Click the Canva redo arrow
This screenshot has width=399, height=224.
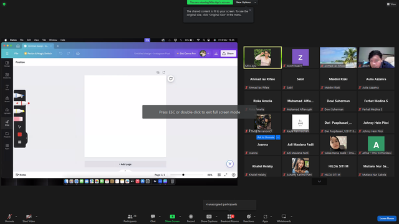click(68, 54)
